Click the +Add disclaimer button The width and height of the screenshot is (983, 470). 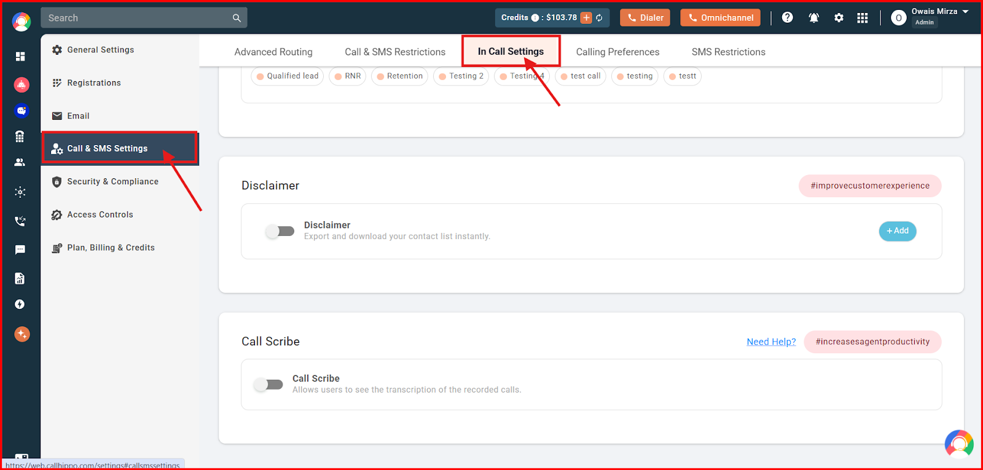pos(898,231)
